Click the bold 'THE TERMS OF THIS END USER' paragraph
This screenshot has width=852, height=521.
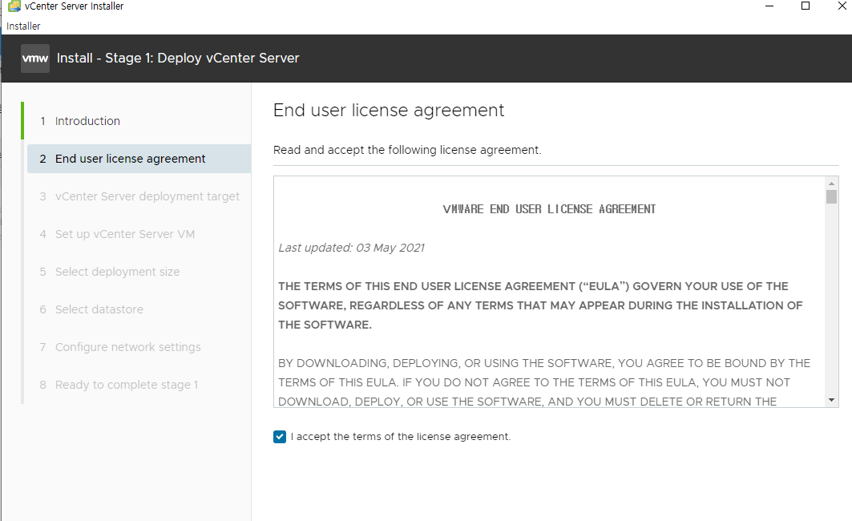point(541,305)
